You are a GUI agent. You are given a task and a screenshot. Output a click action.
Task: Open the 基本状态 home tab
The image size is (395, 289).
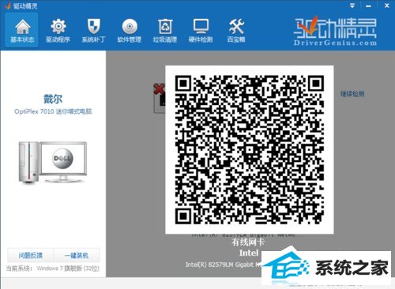click(22, 31)
